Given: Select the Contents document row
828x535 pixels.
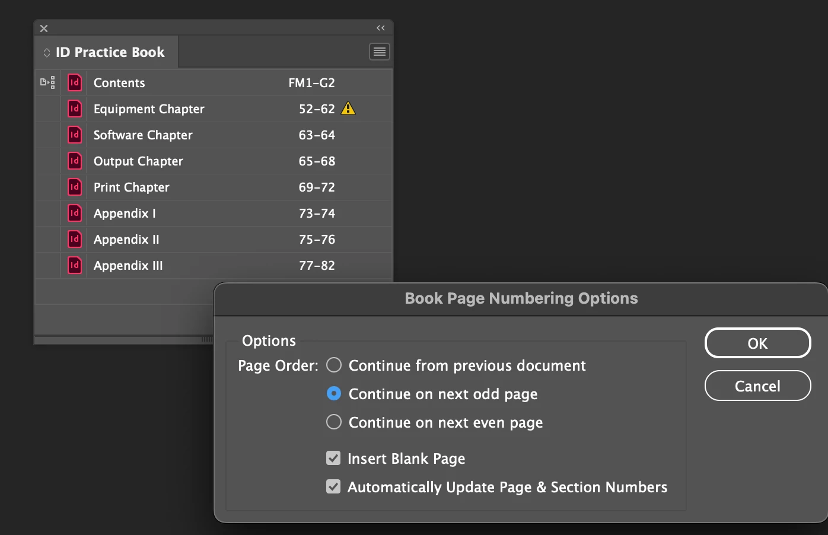Looking at the screenshot, I should coord(214,82).
